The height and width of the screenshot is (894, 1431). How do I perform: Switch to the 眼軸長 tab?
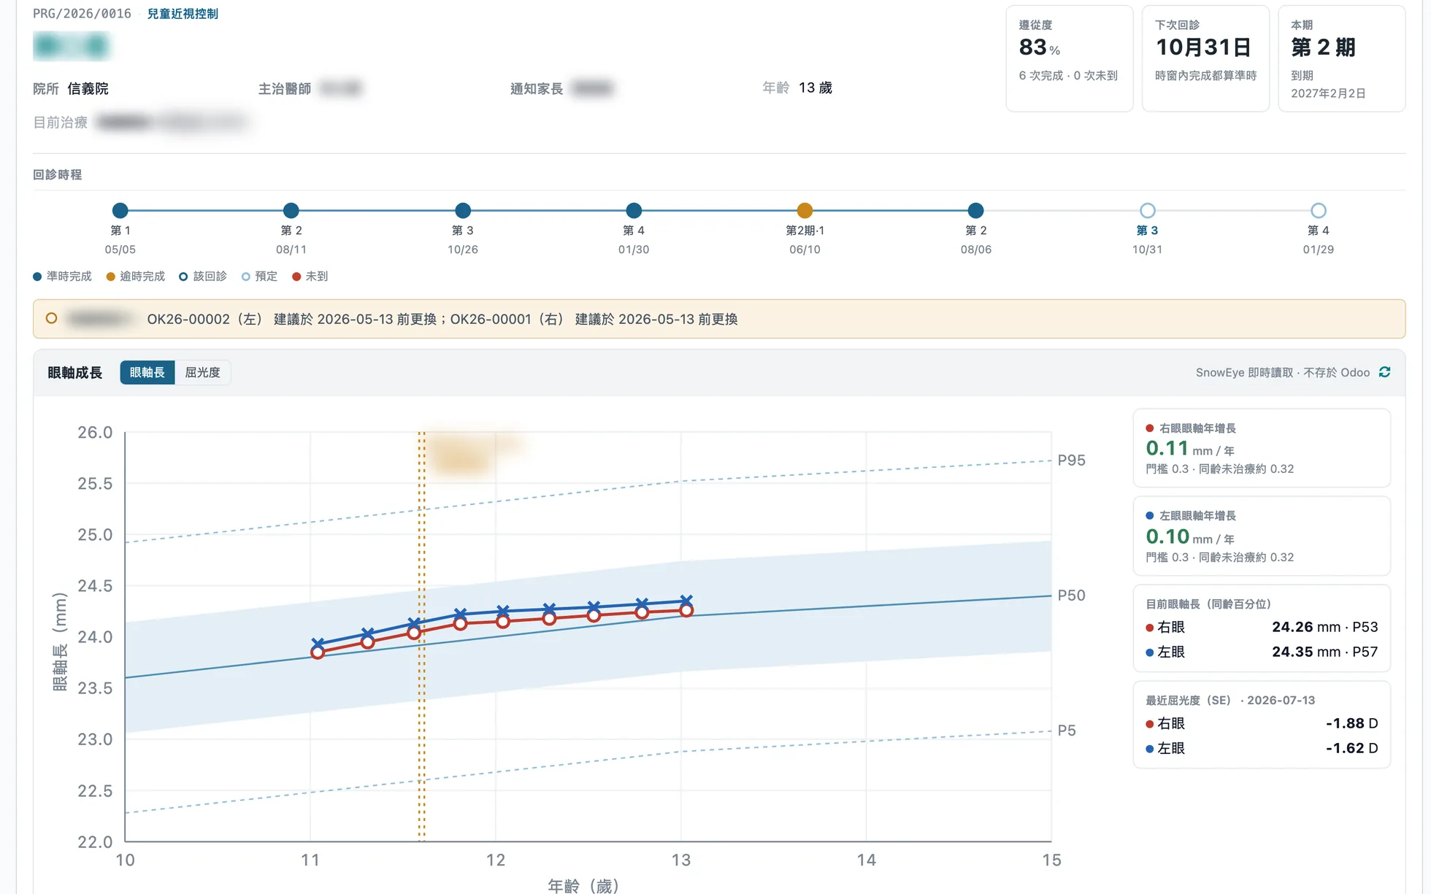[x=147, y=372]
